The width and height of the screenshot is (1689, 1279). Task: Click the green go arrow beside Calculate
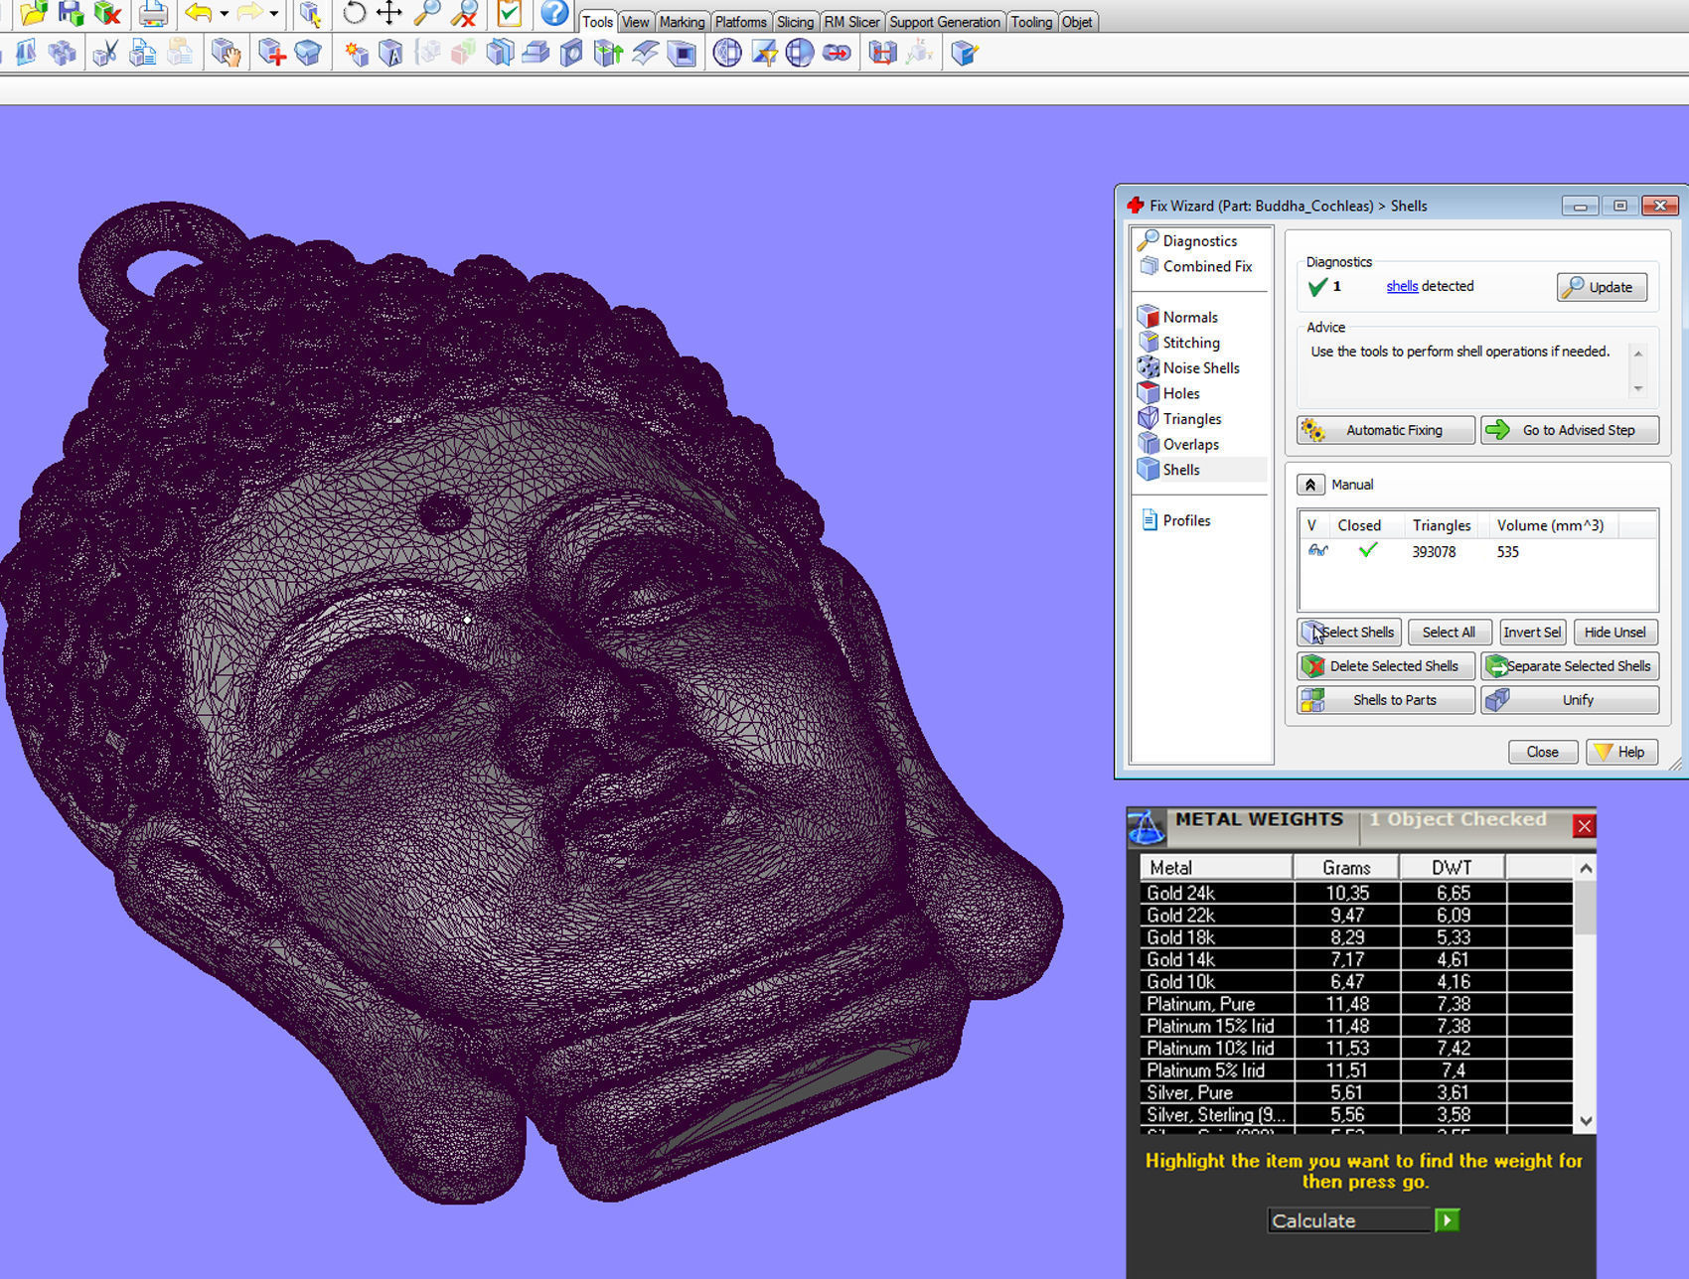(1447, 1220)
